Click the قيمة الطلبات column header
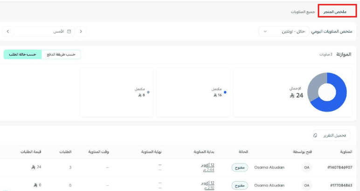This screenshot has width=360, height=191. click(31, 151)
